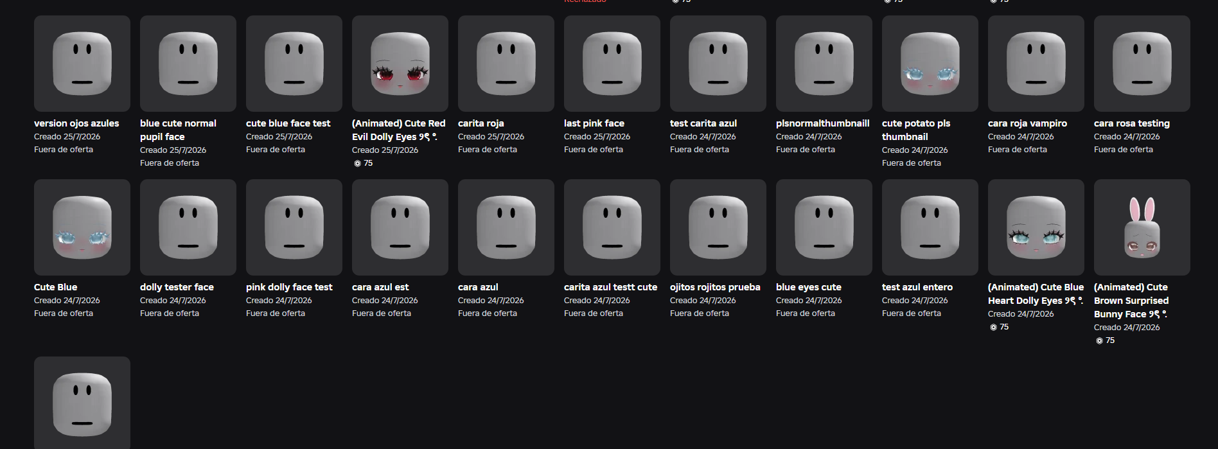
Task: Click 'Fuera de oferta' under version ojos azules
Action: (64, 150)
